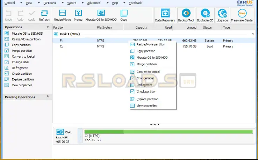This screenshot has height=160, width=258.
Task: Select the Merge toolbar tool
Action: click(x=78, y=15)
